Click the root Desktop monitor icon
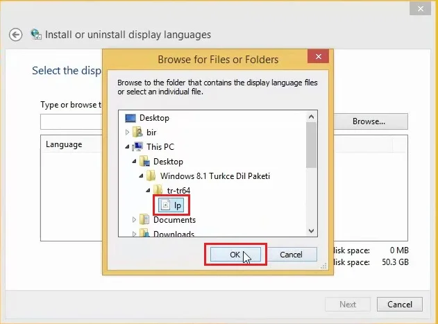 pos(130,118)
